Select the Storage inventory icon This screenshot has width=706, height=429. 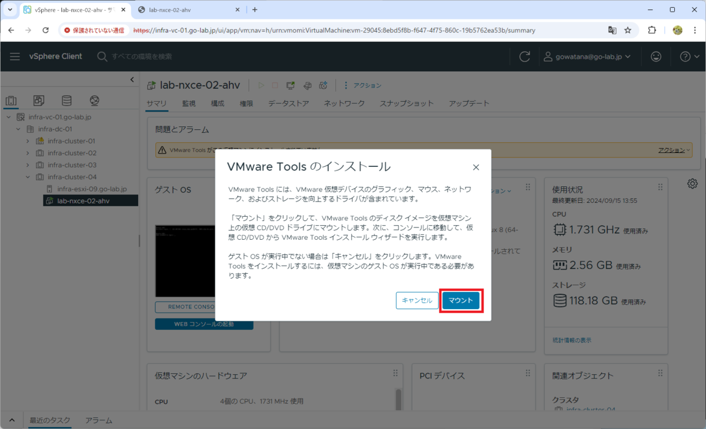coord(66,100)
